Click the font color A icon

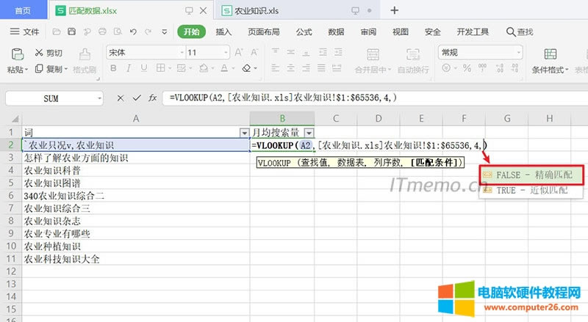tap(224, 68)
